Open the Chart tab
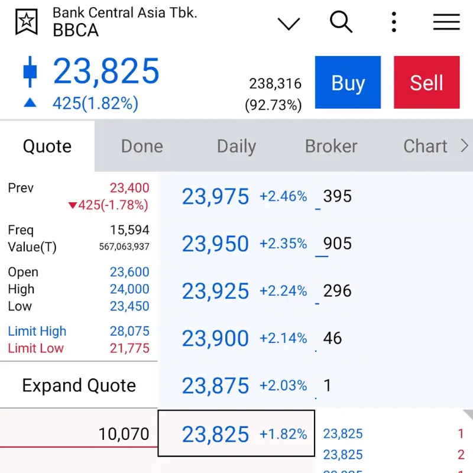 pos(425,146)
